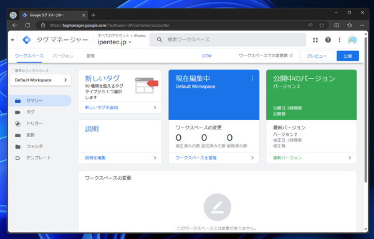Click the ワークスペースを管理 link
The height and width of the screenshot is (239, 374).
pos(196,158)
